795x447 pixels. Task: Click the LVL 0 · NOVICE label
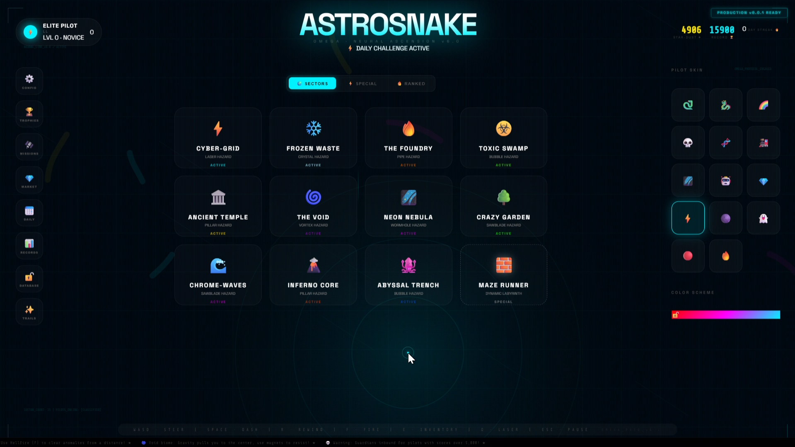[x=63, y=38]
